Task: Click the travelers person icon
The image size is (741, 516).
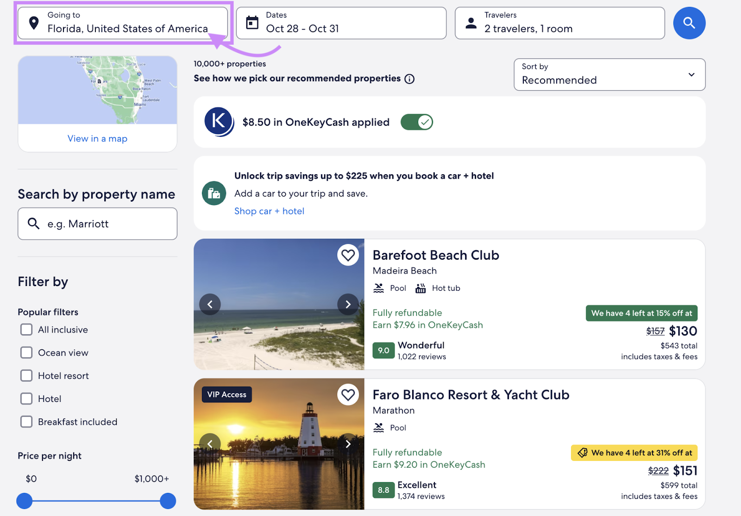Action: click(x=471, y=22)
